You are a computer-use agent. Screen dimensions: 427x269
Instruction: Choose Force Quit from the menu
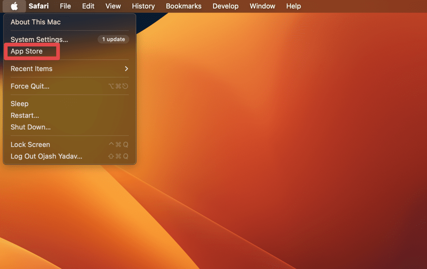coord(30,86)
